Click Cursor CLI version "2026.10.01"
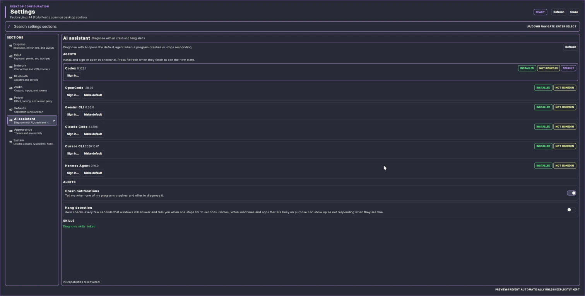Viewport: 585px width, 296px height. (92, 146)
